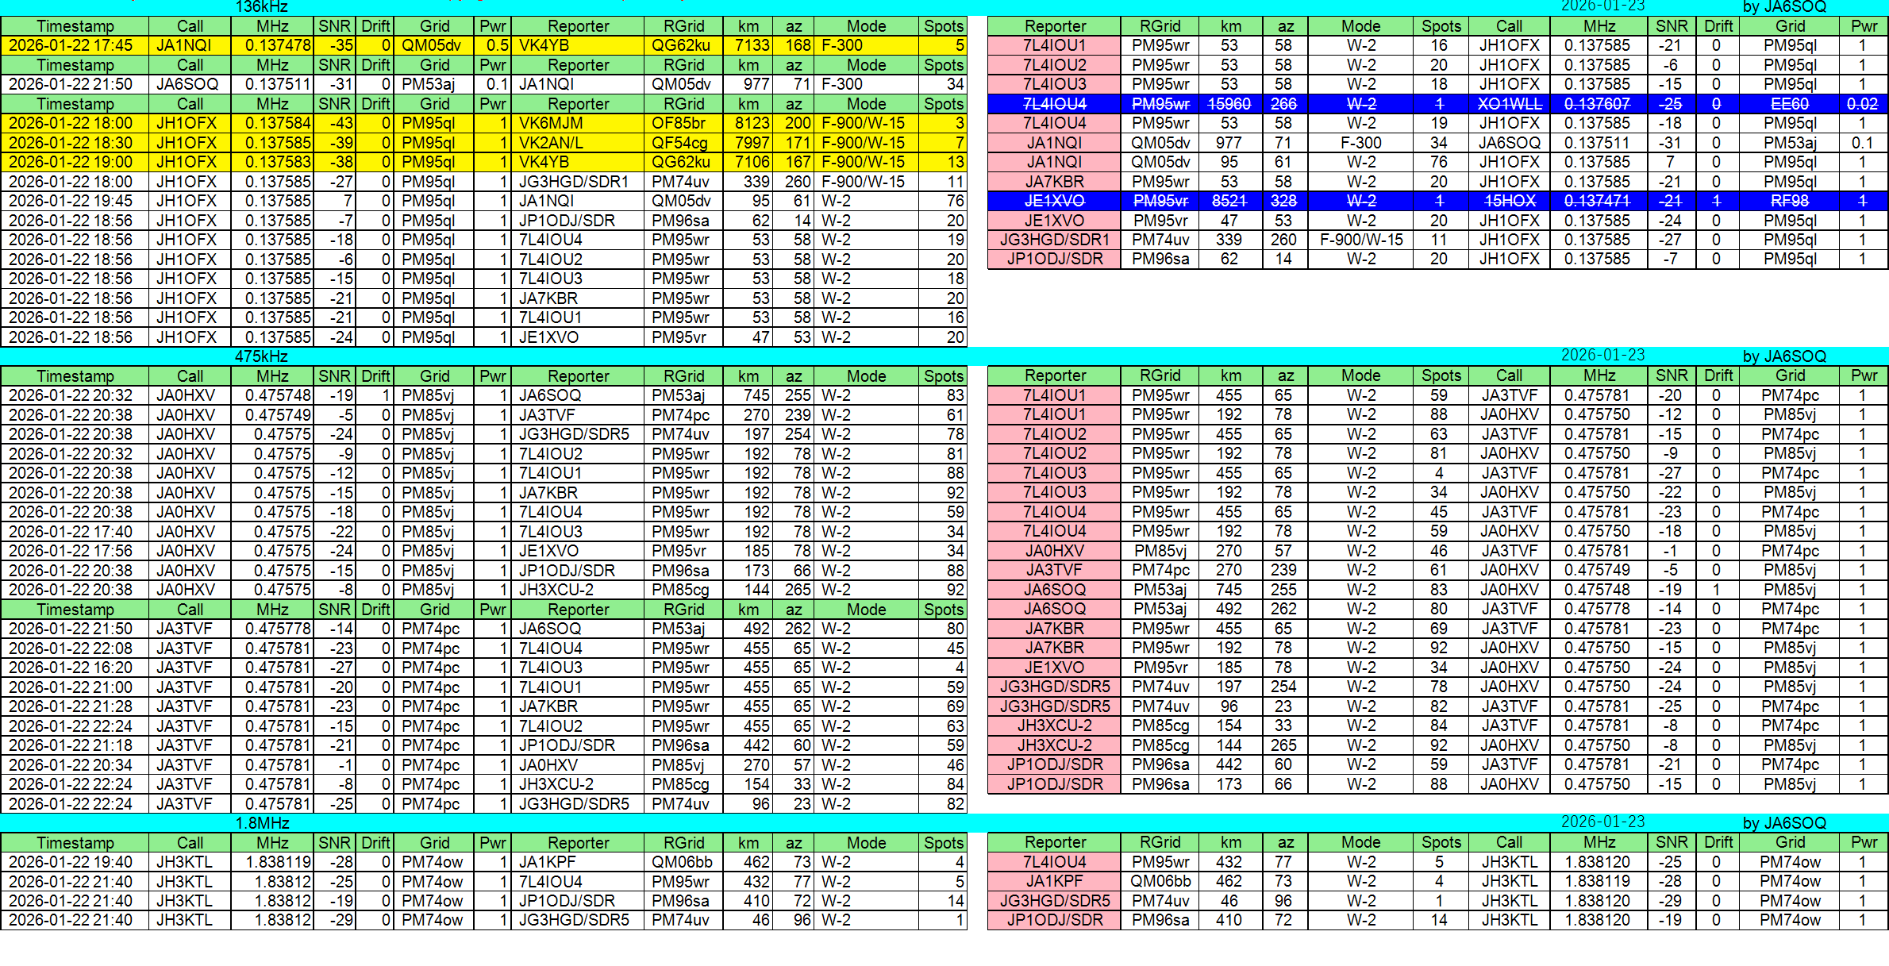
Task: Click the struck-through 15HOX call cell
Action: (1509, 201)
